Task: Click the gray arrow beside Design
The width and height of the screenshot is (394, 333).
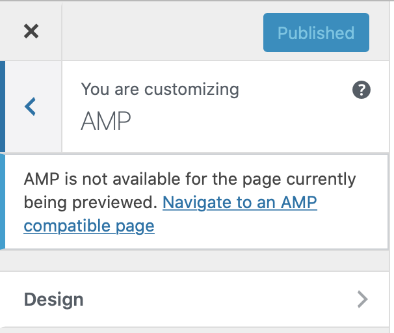Action: (363, 299)
